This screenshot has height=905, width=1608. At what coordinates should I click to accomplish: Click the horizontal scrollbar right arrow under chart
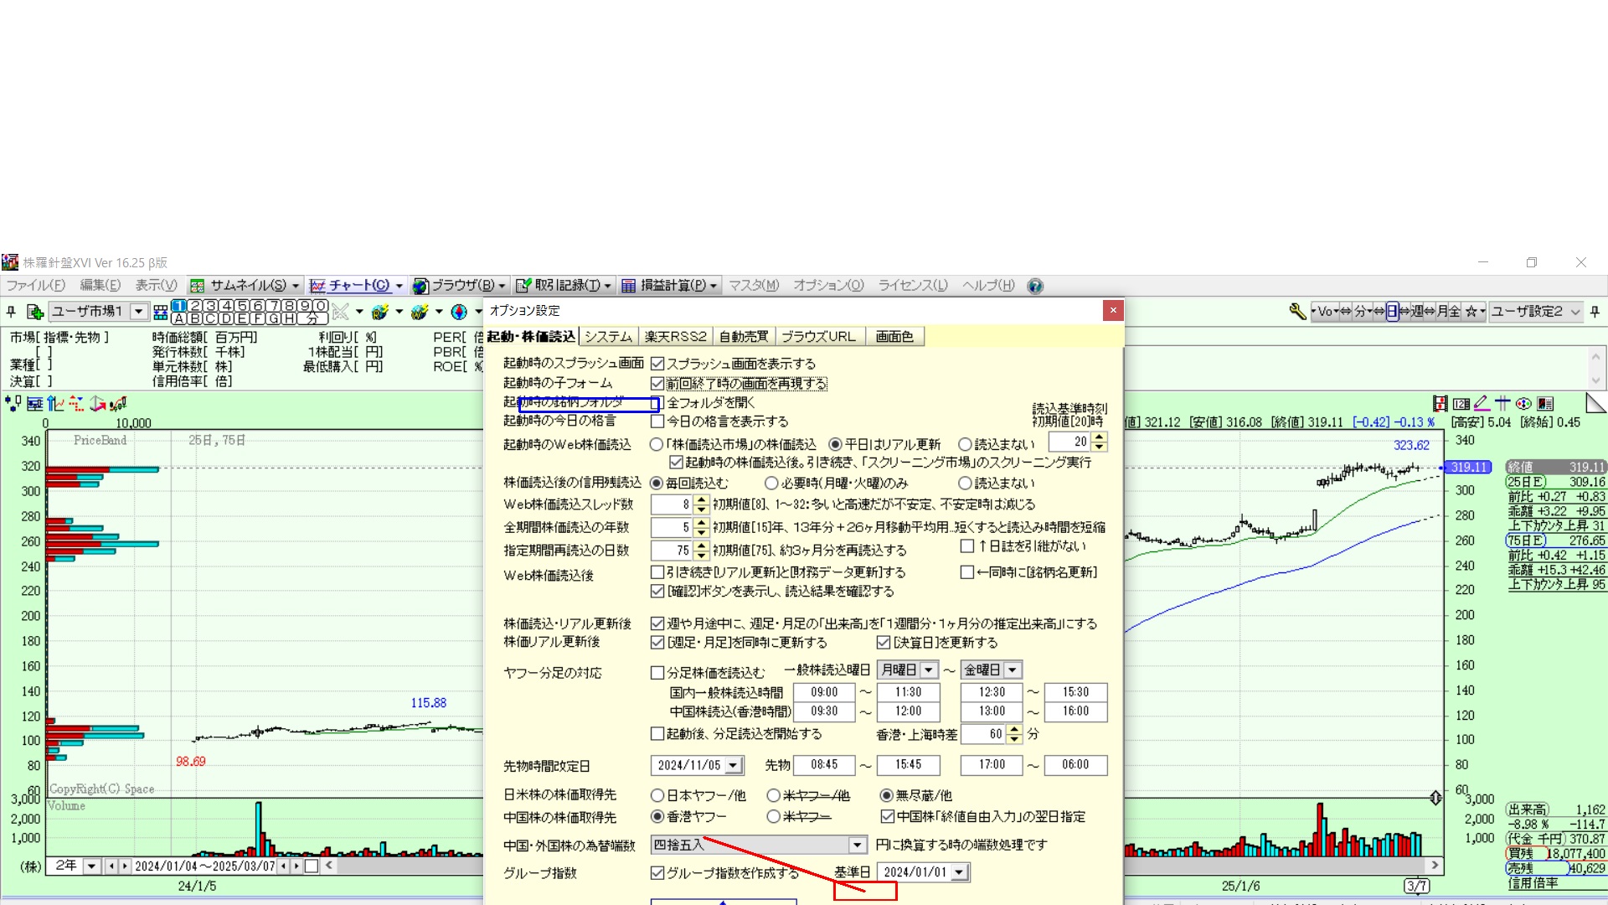pos(1435,866)
